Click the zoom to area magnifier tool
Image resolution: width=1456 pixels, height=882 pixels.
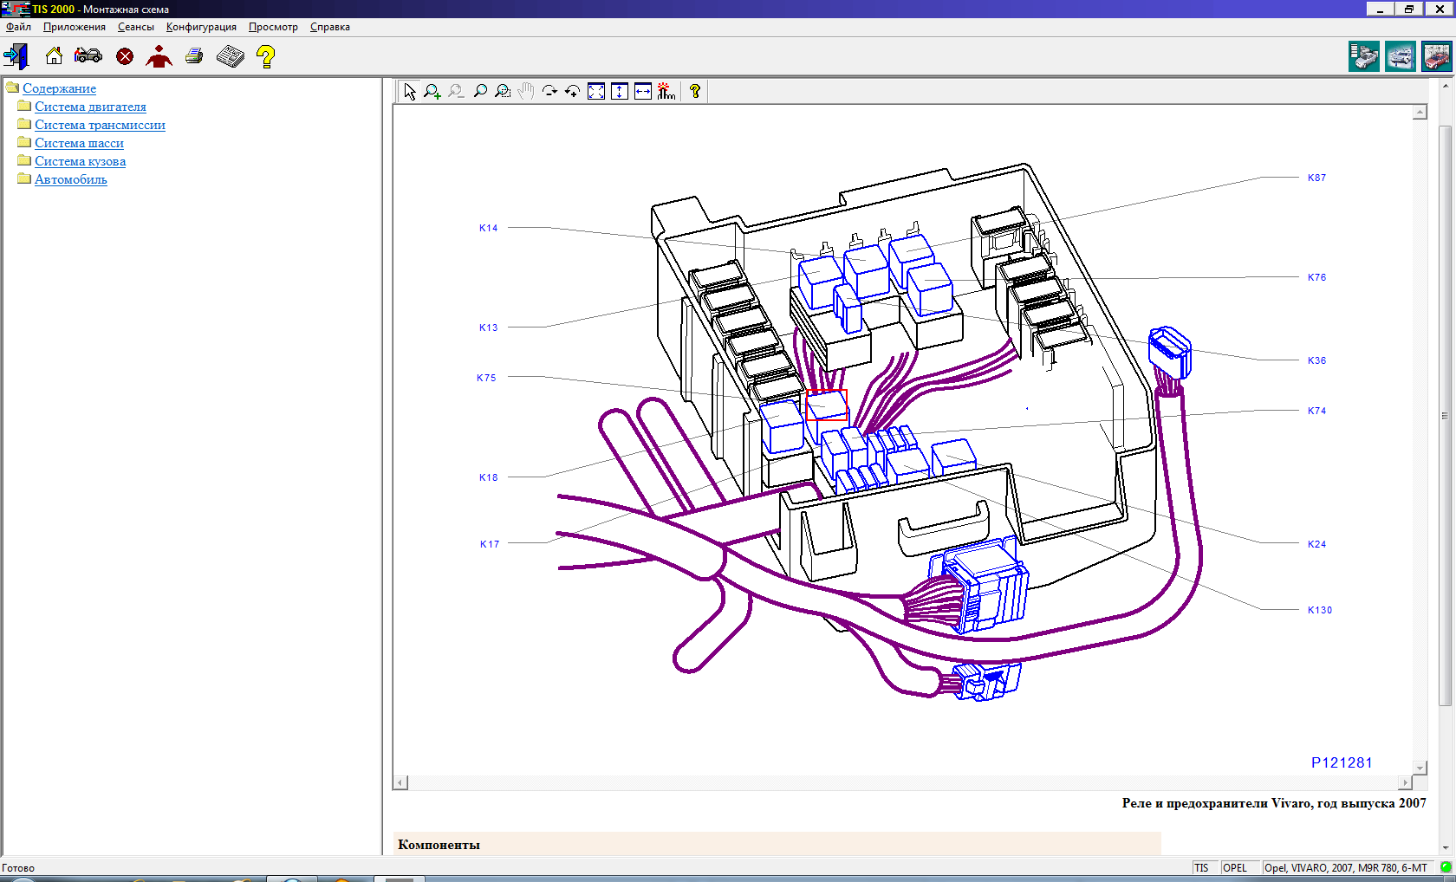point(503,92)
